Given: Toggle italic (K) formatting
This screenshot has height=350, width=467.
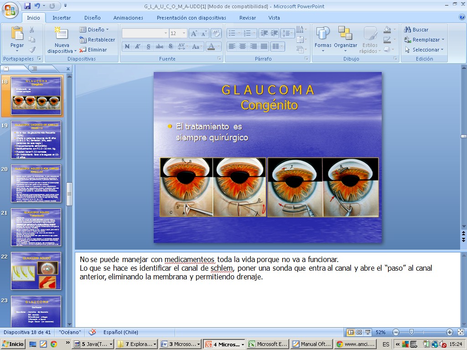Looking at the screenshot, I should pos(138,46).
